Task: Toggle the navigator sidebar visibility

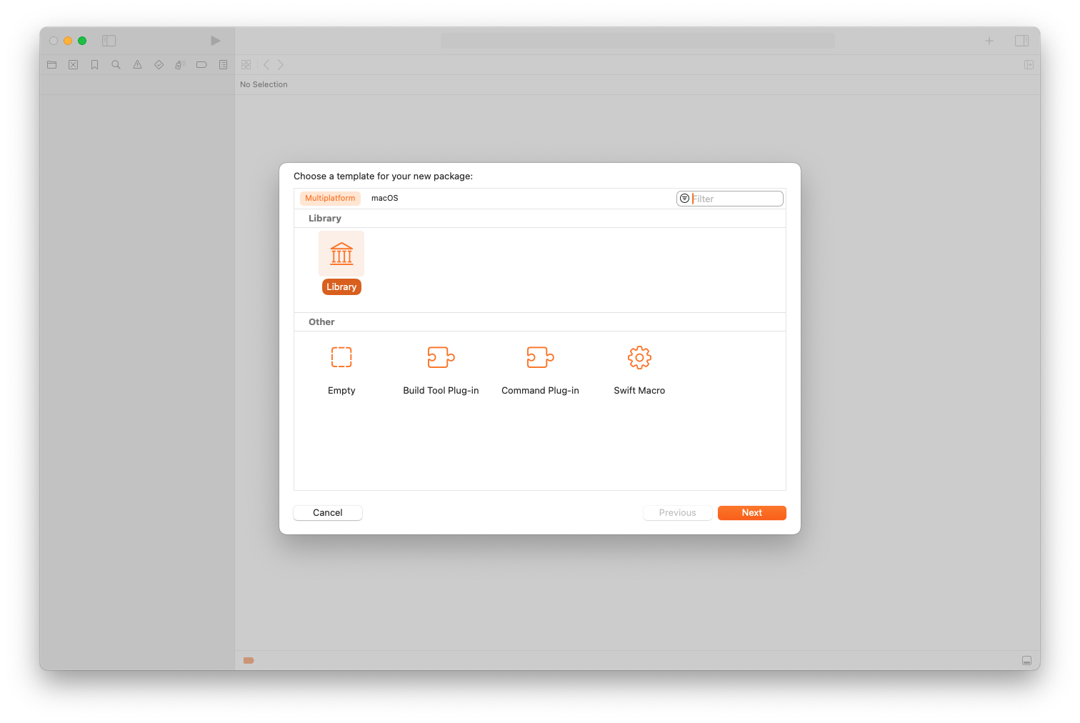Action: pyautogui.click(x=109, y=41)
